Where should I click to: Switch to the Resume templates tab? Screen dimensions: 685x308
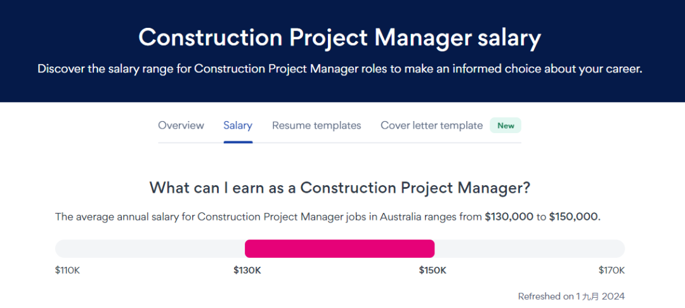(316, 125)
